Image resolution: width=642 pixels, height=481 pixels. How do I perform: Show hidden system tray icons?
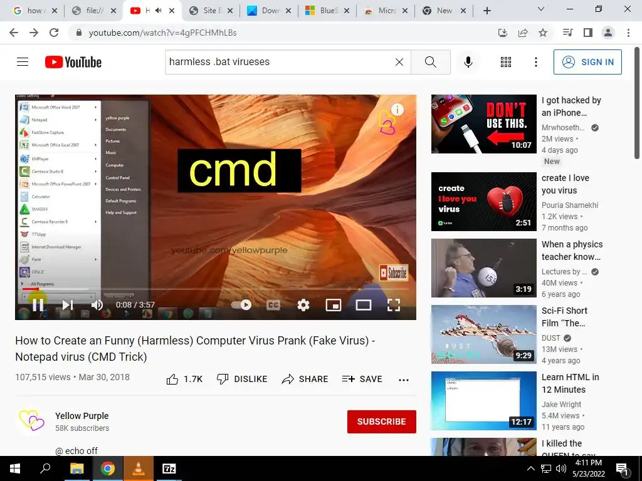coord(530,468)
